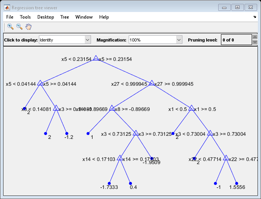
Task: Open the File menu
Action: coord(10,17)
